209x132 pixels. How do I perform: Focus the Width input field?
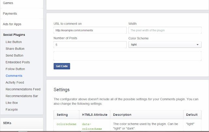165,30
